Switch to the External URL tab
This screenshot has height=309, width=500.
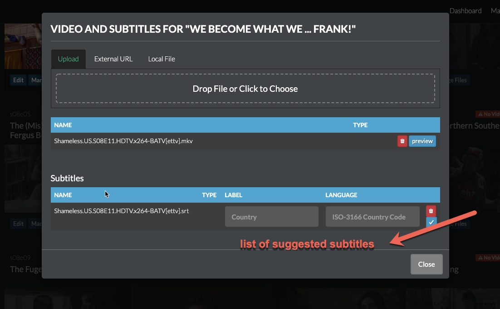(113, 59)
